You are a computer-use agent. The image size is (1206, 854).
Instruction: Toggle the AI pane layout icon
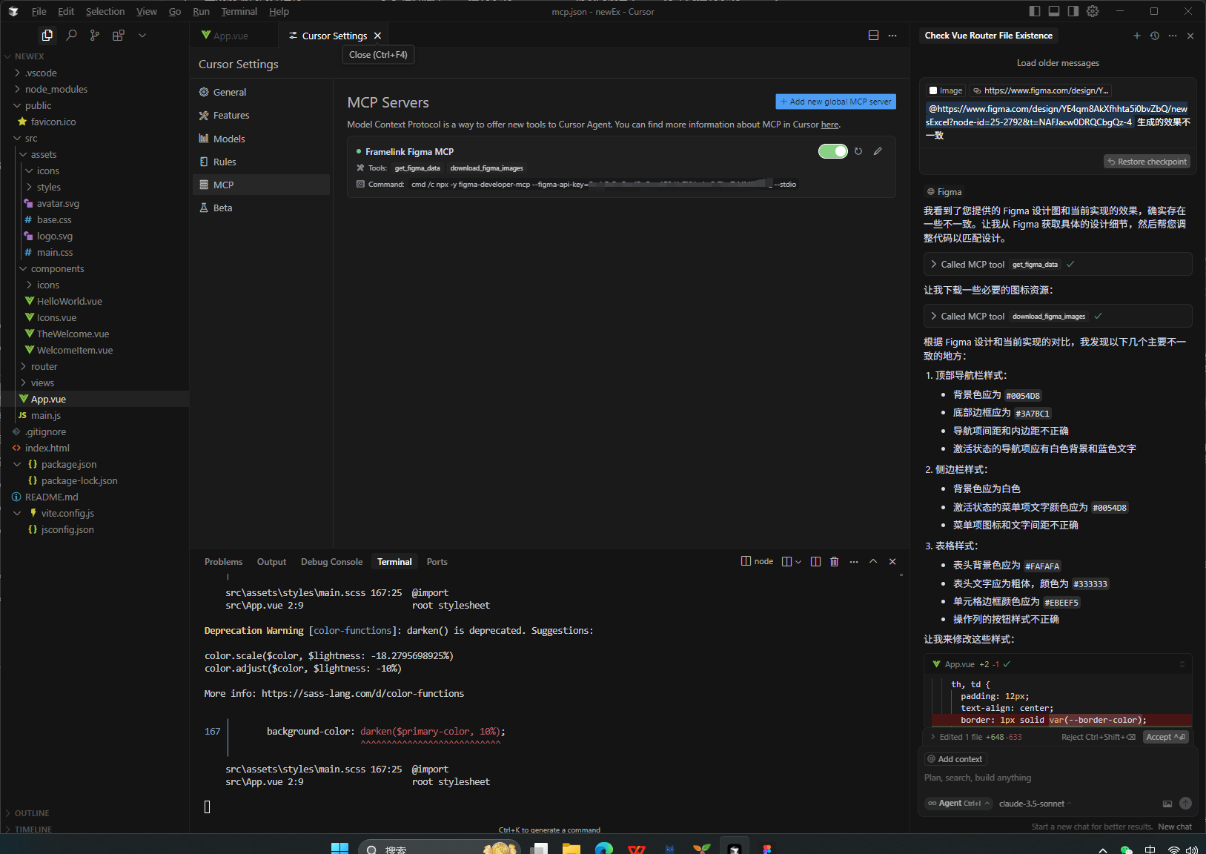click(x=1073, y=11)
